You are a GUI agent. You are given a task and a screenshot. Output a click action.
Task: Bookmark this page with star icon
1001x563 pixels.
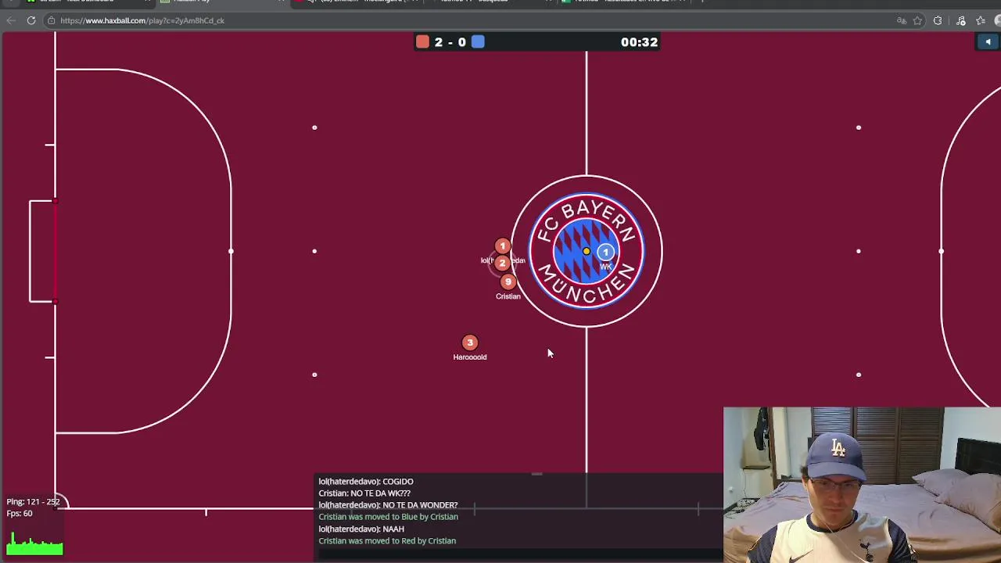click(x=917, y=20)
